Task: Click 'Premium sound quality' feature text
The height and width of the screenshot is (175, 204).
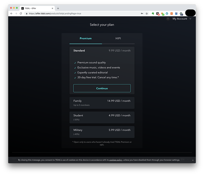Action: [x=92, y=63]
